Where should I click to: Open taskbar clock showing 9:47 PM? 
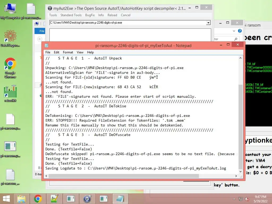click(260, 199)
